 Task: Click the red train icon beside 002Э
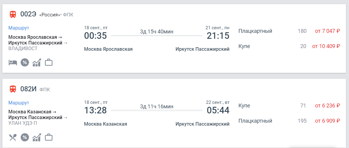(x=13, y=14)
